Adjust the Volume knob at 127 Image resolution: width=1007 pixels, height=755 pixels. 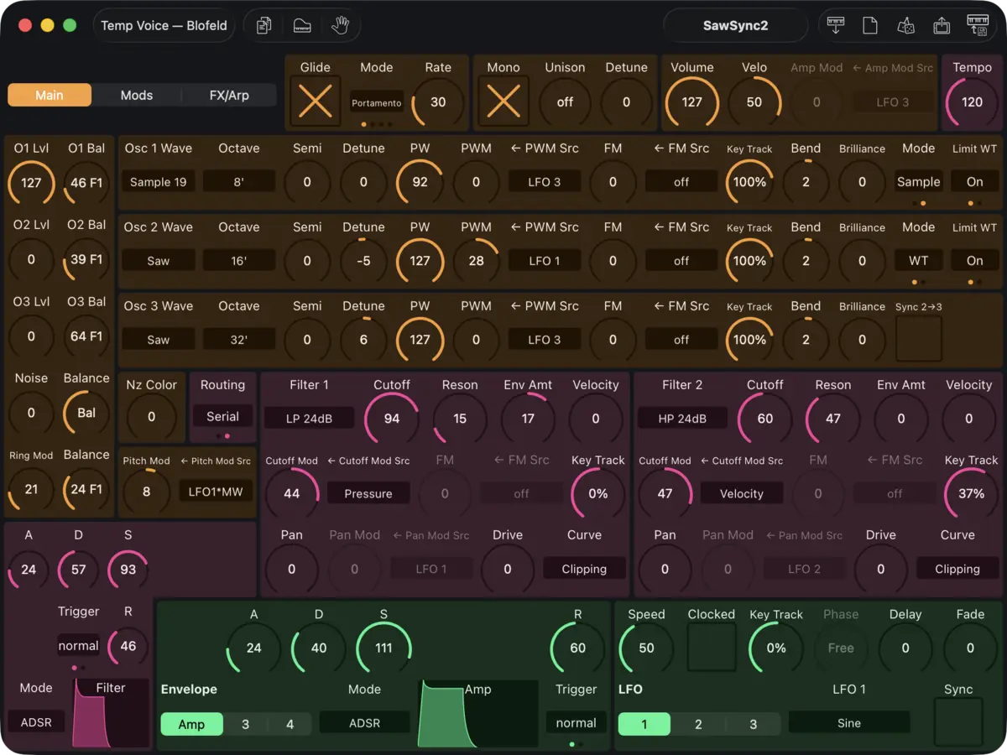[x=691, y=102]
